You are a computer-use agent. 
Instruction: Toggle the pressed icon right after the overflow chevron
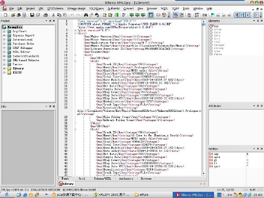176,15
